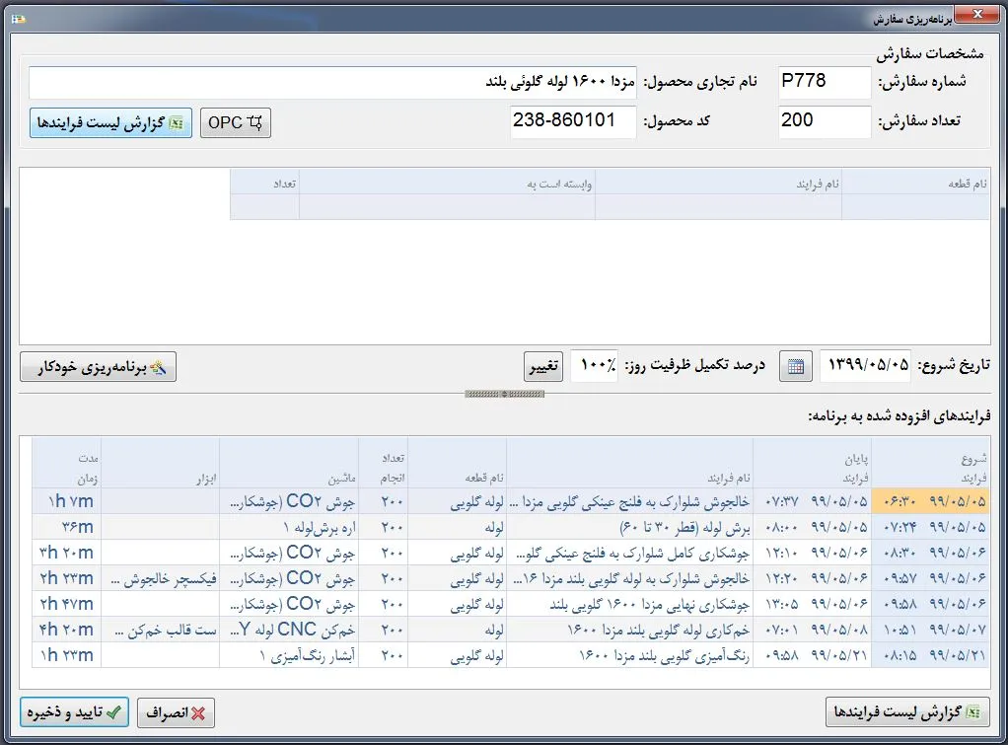Click the کد محصول input field
Viewport: 1008px width, 745px height.
click(x=572, y=122)
